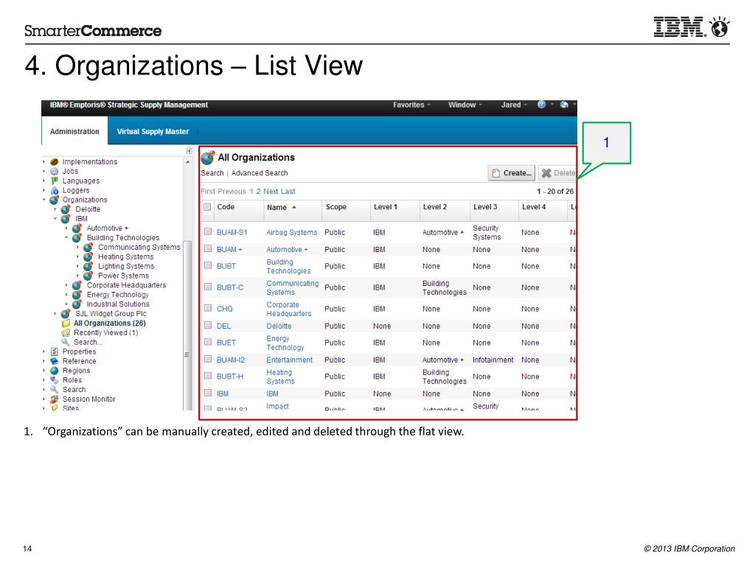Click the Heating Systems globe icon
755x566 pixels.
click(x=88, y=257)
